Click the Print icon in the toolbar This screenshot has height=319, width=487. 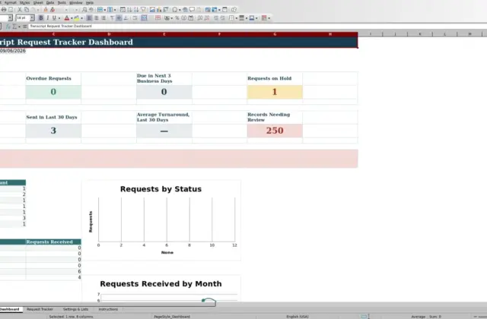[4, 9]
